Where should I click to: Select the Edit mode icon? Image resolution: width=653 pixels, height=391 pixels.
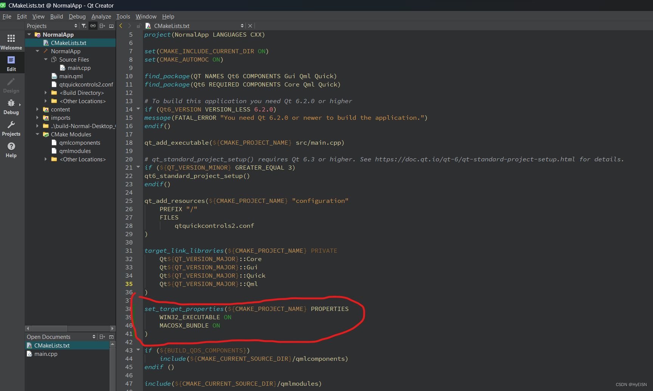11,62
